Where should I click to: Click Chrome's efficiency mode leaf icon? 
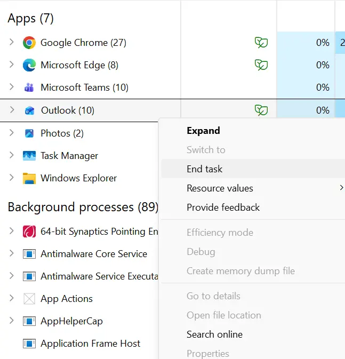pos(261,43)
